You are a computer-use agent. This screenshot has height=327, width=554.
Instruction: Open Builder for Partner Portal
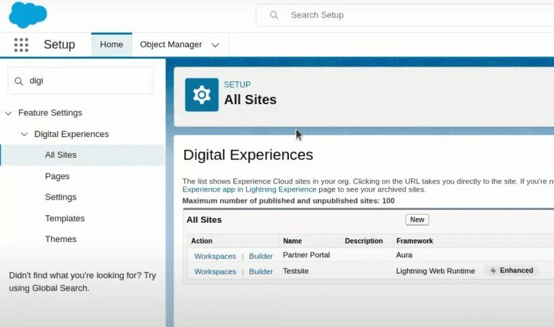[x=261, y=256]
